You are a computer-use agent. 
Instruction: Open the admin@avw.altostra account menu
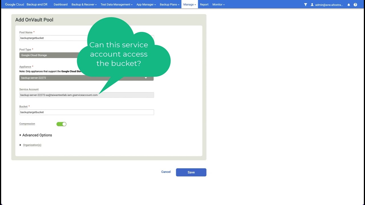coord(329,5)
